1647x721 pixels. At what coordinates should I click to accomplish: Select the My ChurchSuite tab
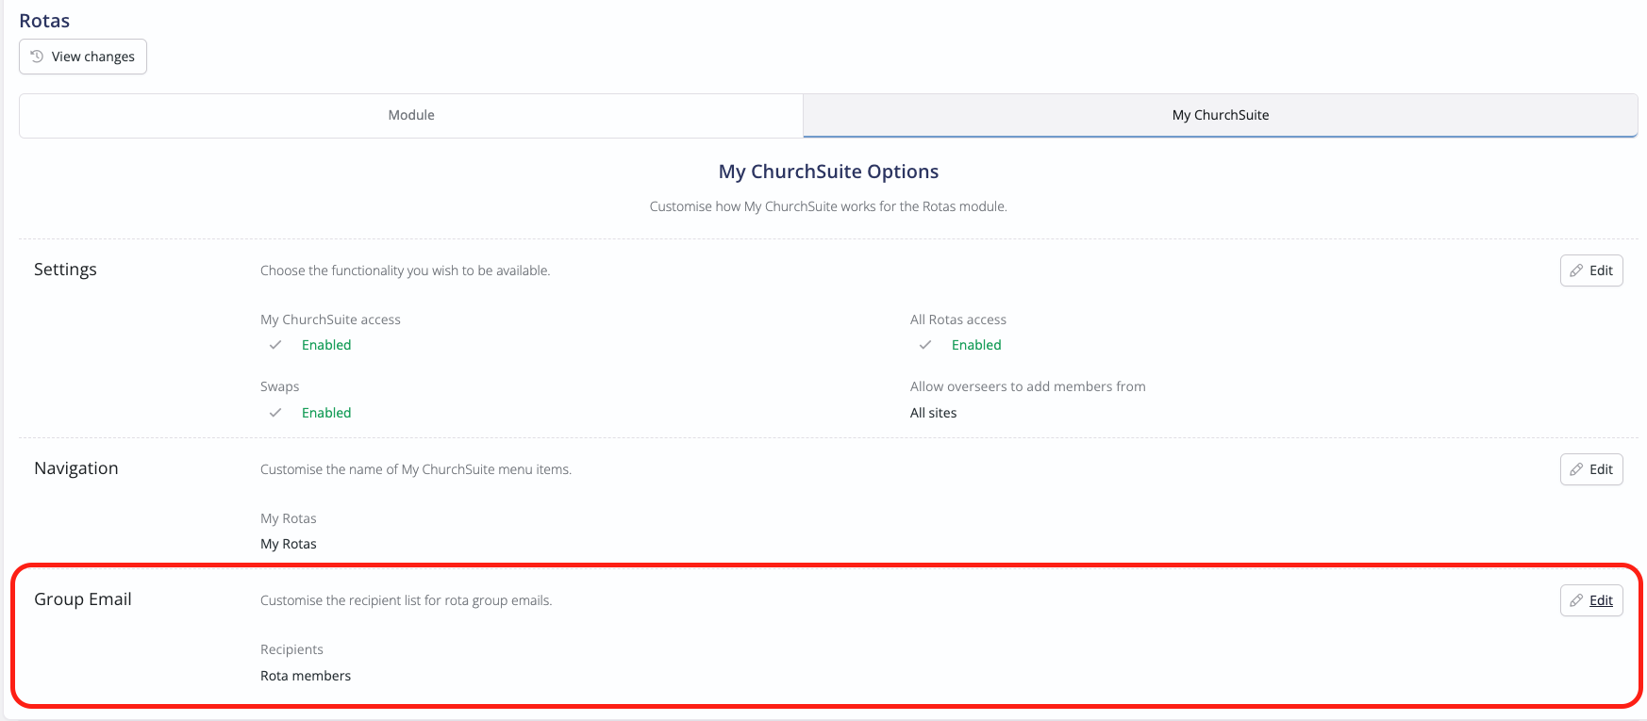[x=1221, y=115]
